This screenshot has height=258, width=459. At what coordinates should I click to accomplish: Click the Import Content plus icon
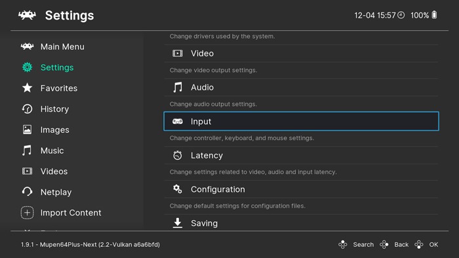(28, 212)
